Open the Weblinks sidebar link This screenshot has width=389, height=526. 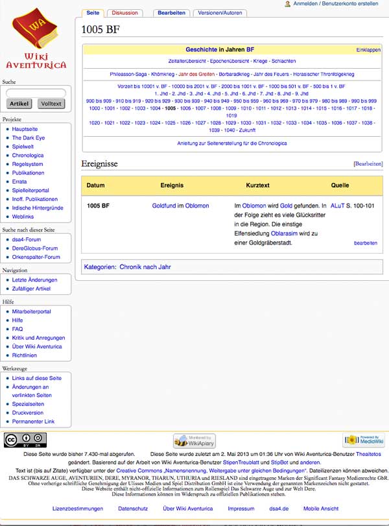click(23, 217)
